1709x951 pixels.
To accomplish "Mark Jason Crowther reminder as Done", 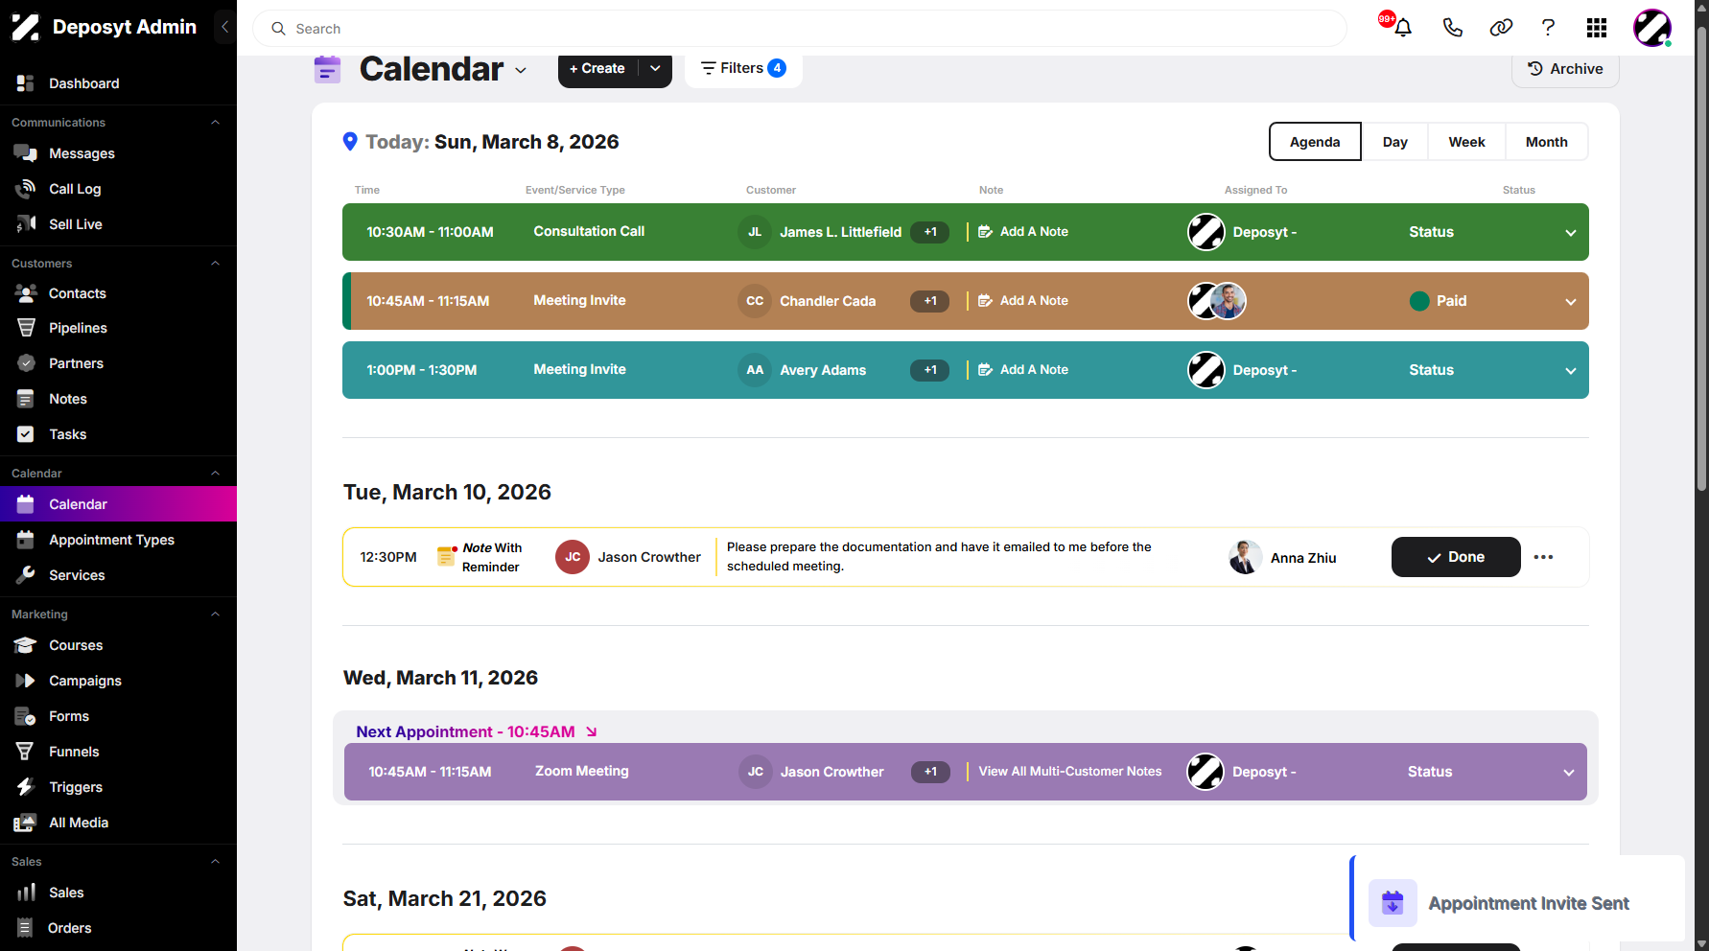I will (x=1456, y=557).
